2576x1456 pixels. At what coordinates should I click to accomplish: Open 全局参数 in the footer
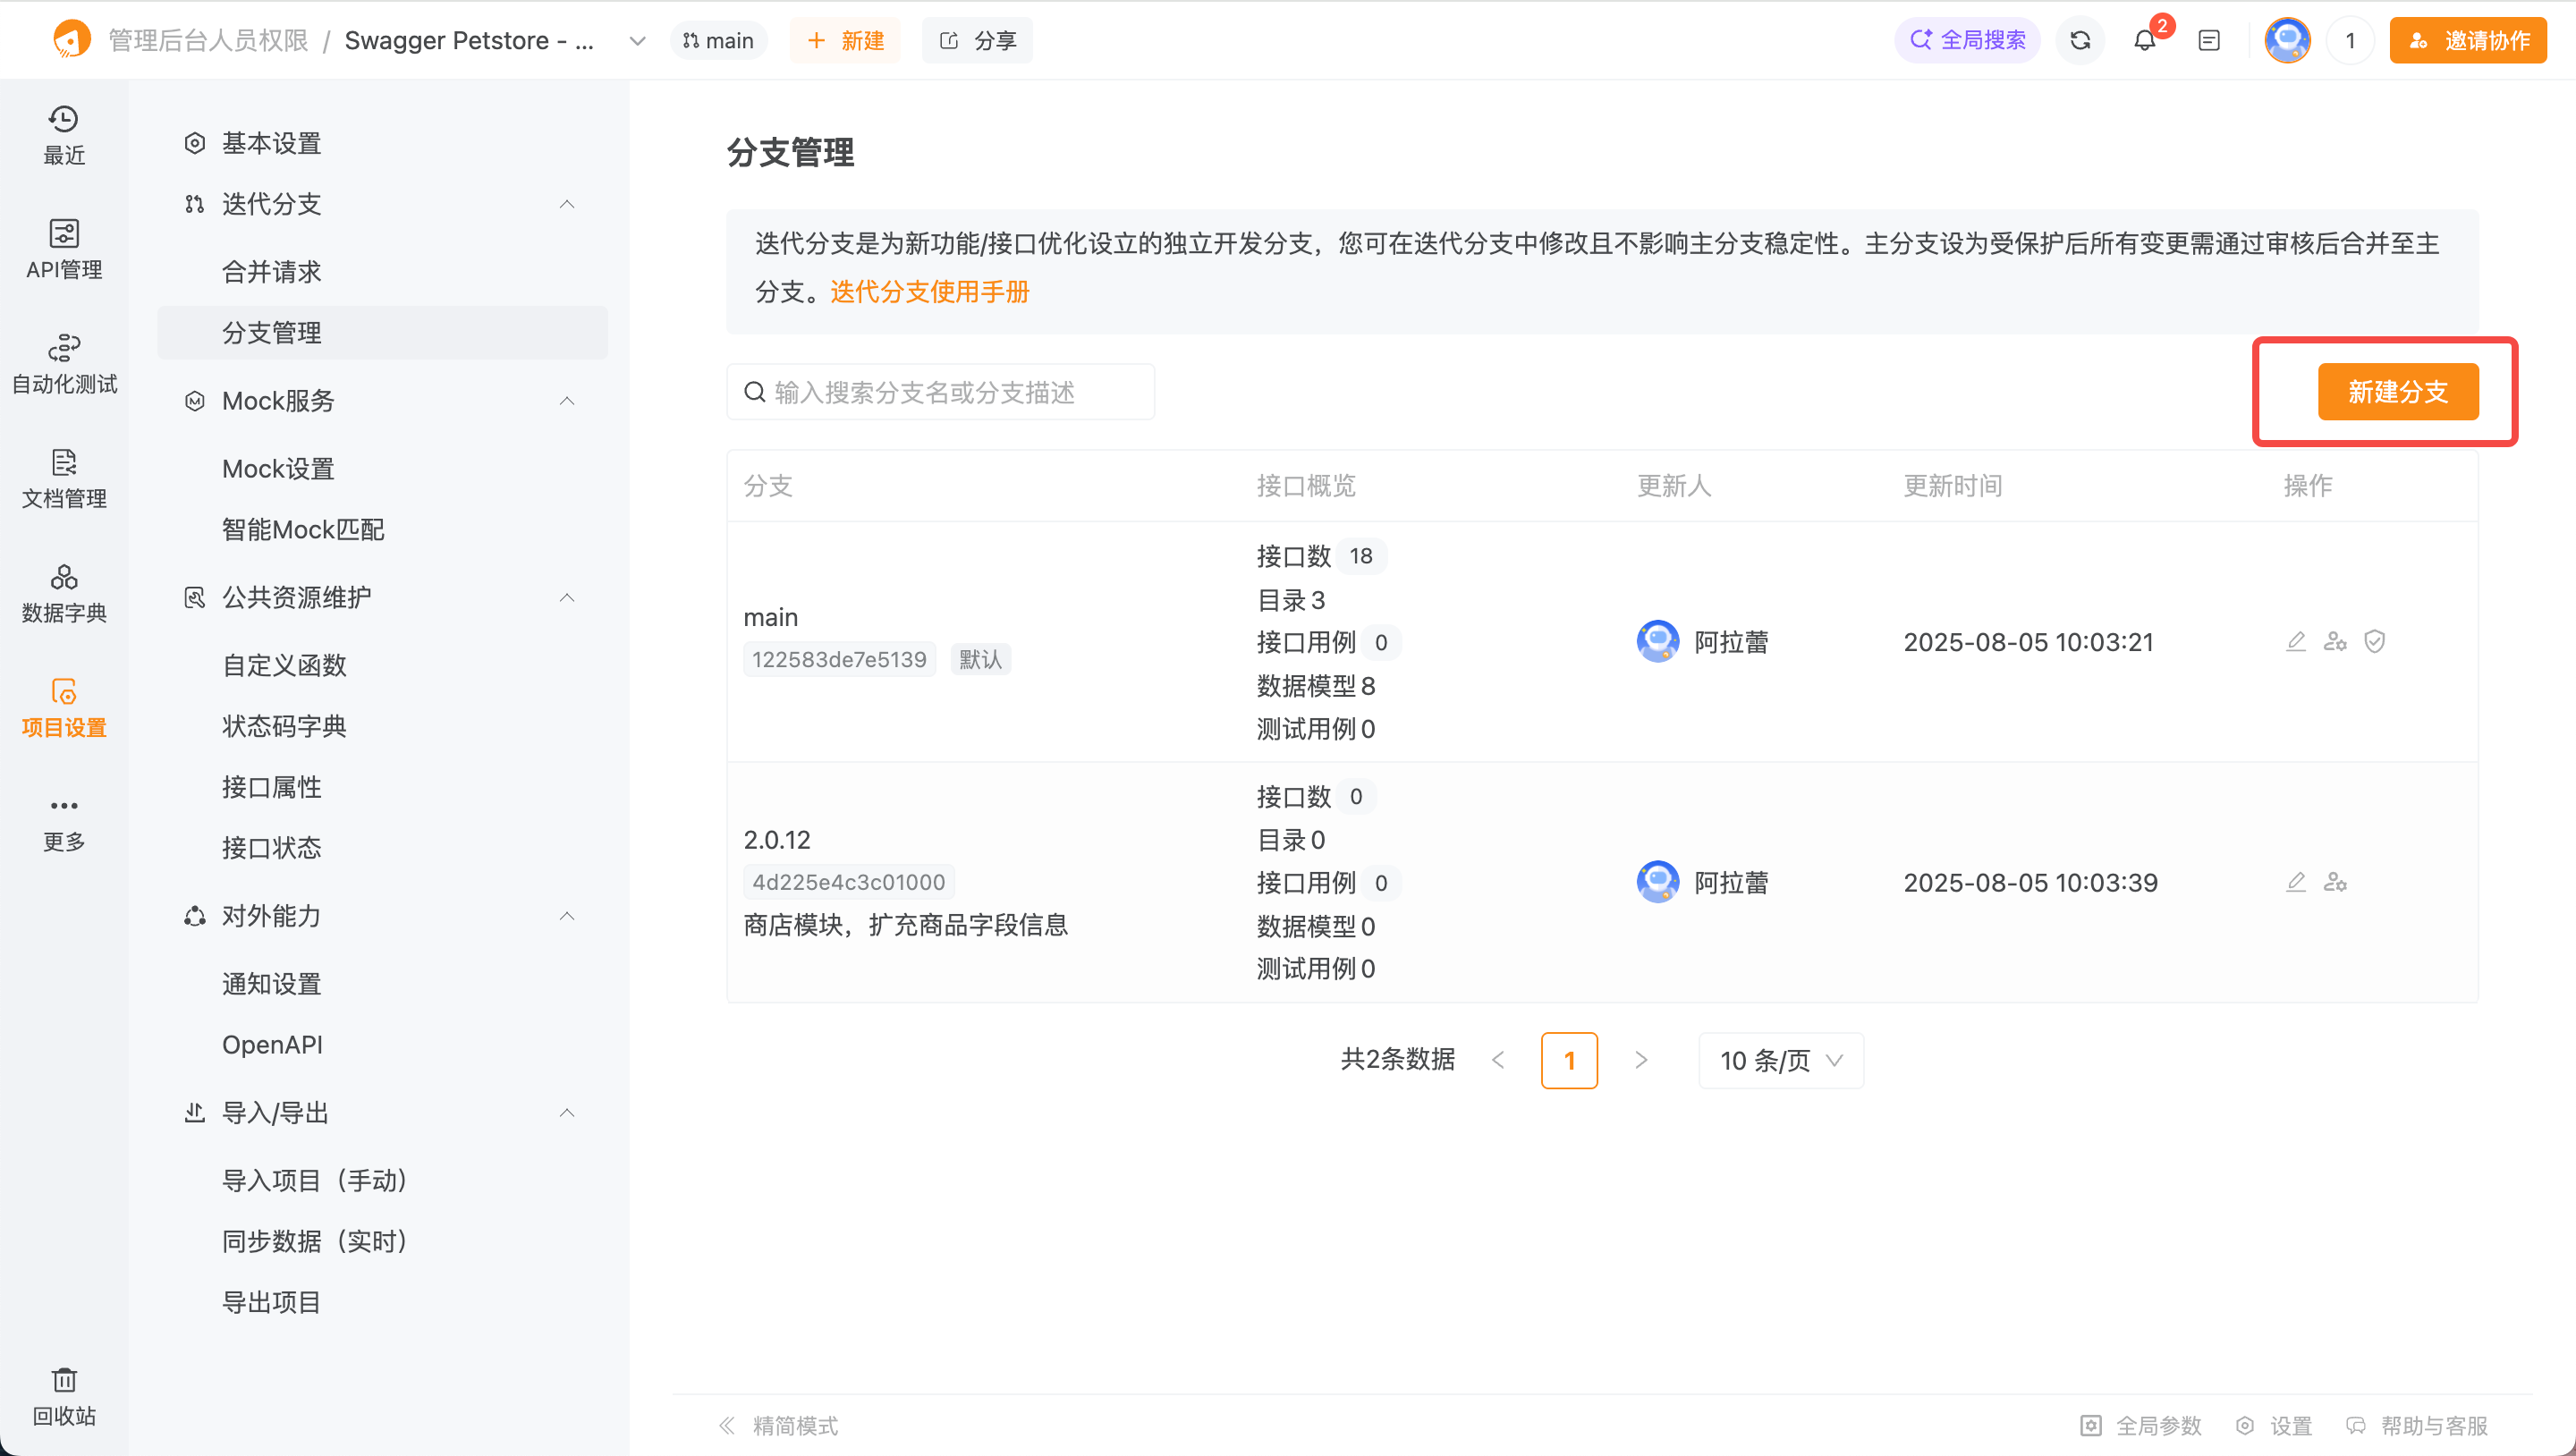(2141, 1425)
